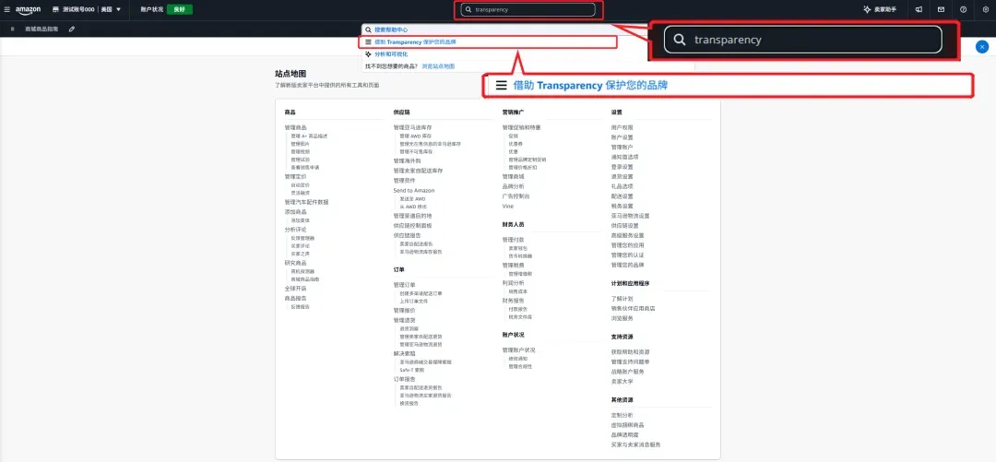Dismiss with the blue round X button
This screenshot has width=996, height=462.
[x=982, y=46]
